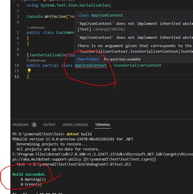Click the 'Build succeeded.' terminal line
This screenshot has width=193, height=194.
29,174
